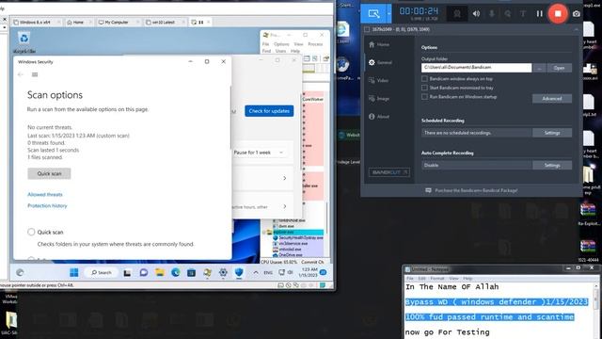
Task: Click the BANDICUT button in Bandicam sidebar
Action: click(388, 172)
